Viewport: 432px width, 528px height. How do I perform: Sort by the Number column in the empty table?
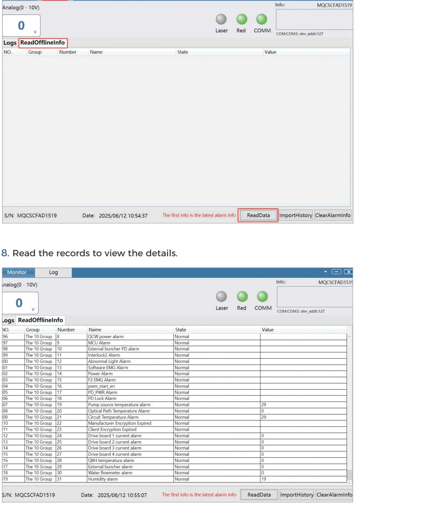(73, 52)
